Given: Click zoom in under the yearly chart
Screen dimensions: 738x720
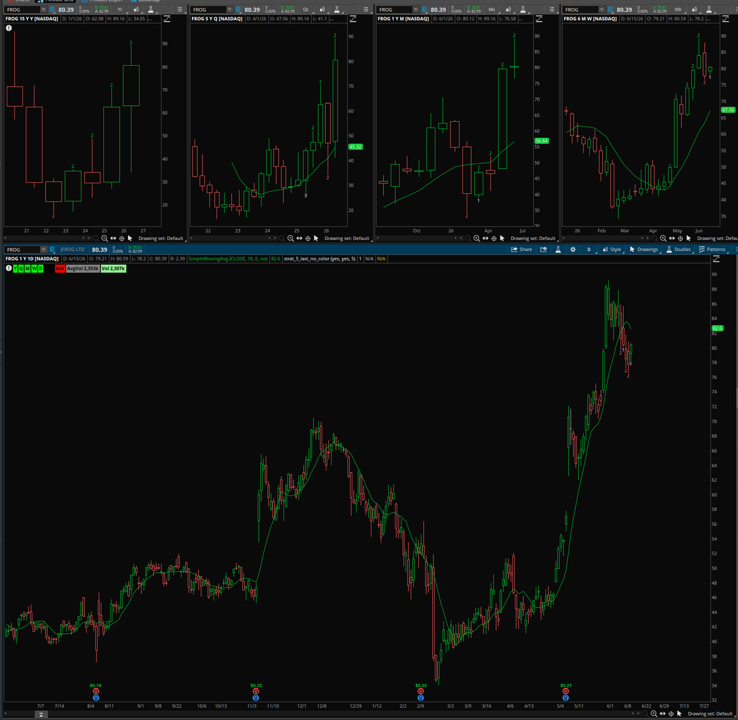Looking at the screenshot, I should 105,238.
